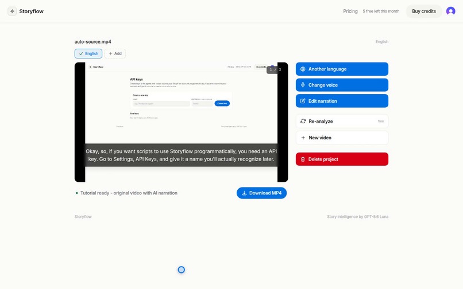Click the Tutorial ready status text
Screen dimensions: 463x289
point(129,193)
